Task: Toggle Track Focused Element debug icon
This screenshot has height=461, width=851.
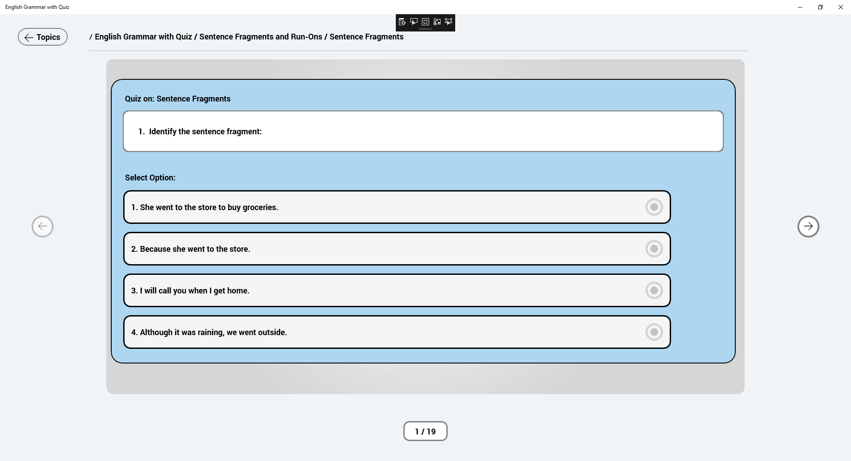Action: [449, 22]
